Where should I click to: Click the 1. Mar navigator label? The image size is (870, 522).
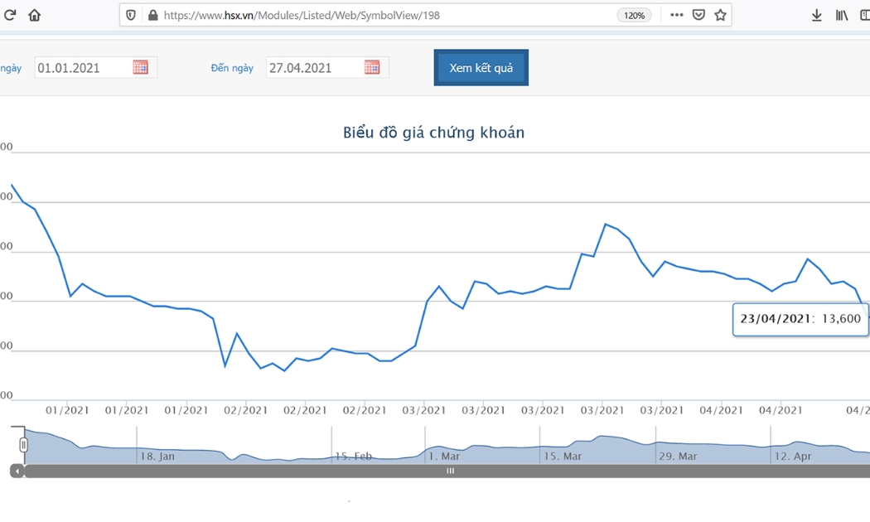tap(444, 457)
